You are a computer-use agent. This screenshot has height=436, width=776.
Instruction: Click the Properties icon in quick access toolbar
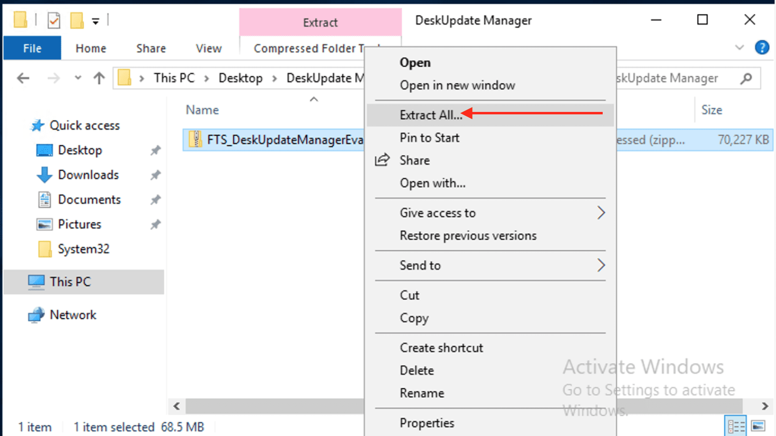(x=54, y=20)
